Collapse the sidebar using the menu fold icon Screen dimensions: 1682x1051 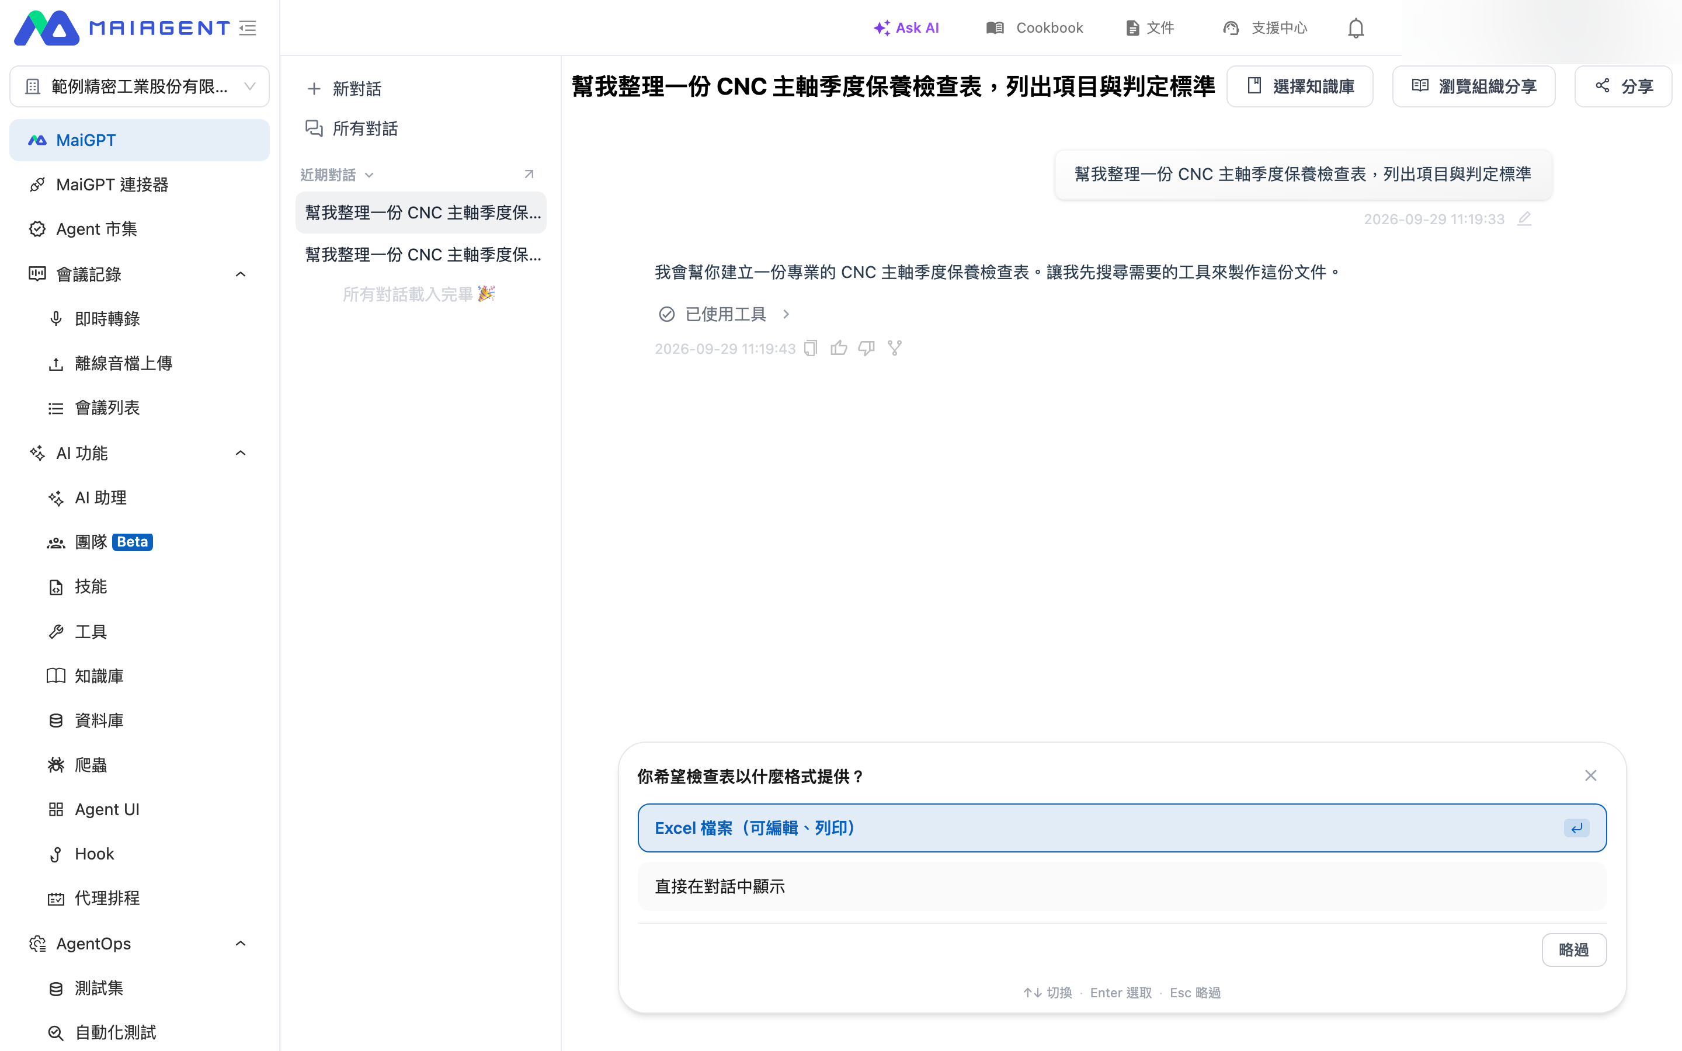coord(248,28)
